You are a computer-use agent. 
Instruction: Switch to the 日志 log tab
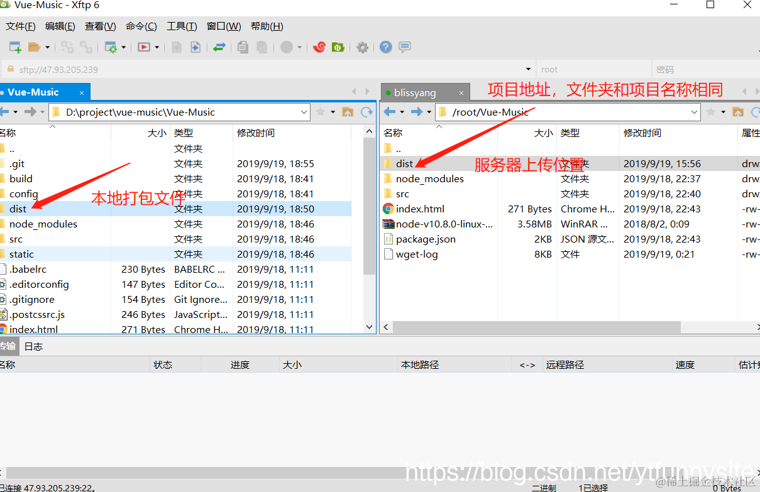point(33,346)
